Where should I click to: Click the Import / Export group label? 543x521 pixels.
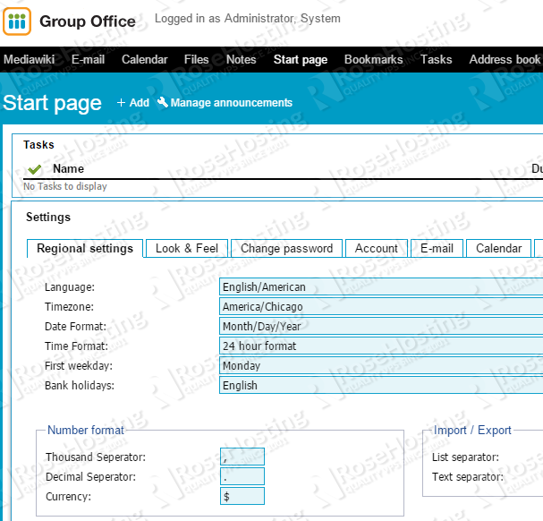pyautogui.click(x=472, y=431)
